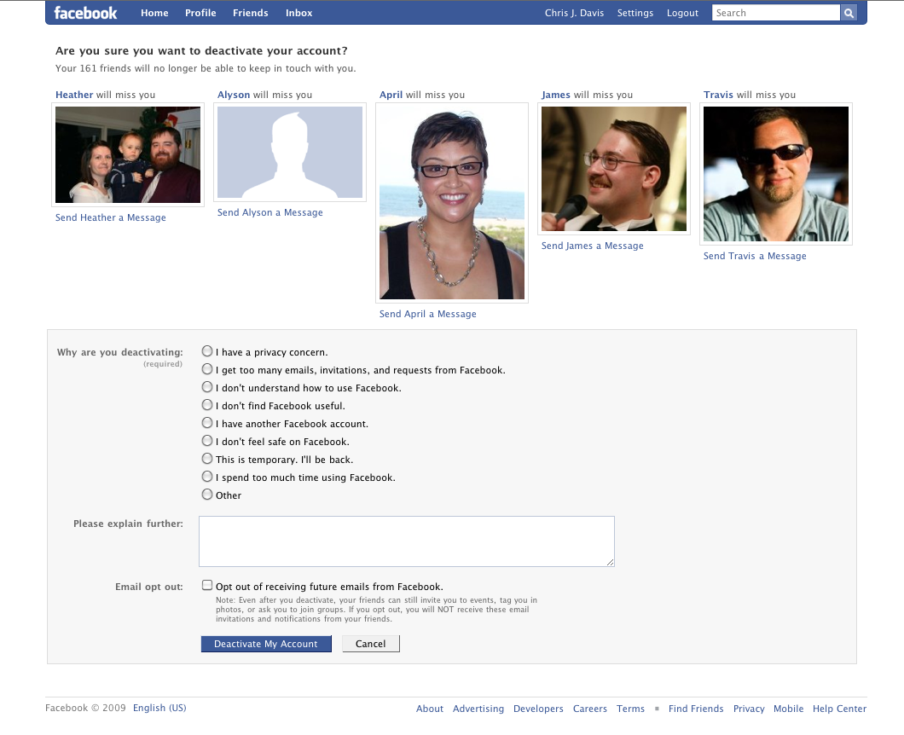Click the search magnifier icon
Viewport: 904px width, 735px height.
(849, 13)
